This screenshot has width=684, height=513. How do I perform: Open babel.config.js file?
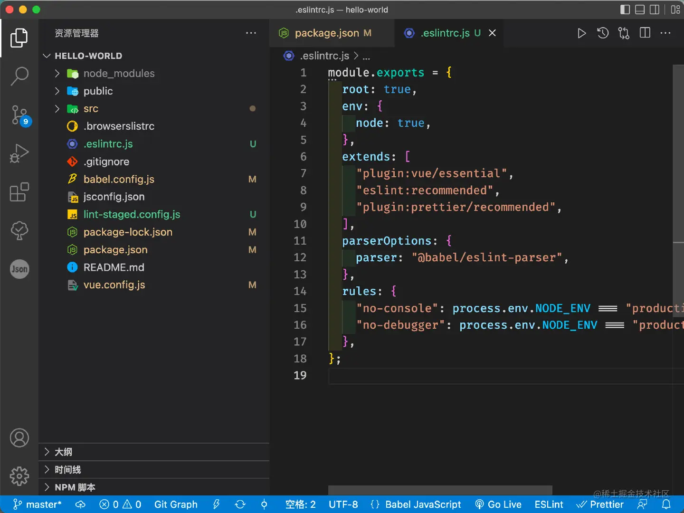click(x=154, y=179)
